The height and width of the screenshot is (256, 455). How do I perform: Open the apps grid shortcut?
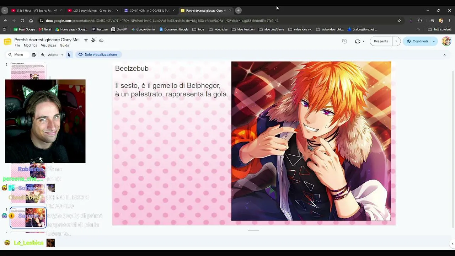5,30
